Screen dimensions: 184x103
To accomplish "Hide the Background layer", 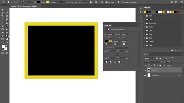I will (x=145, y=75).
